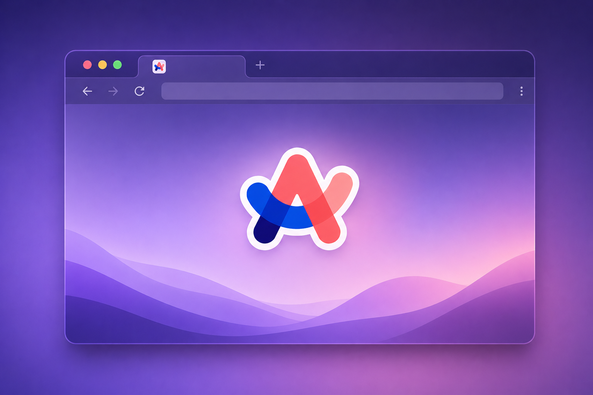Screen dimensions: 593x395
Task: Click the forward arrow navigation button
Action: [113, 91]
